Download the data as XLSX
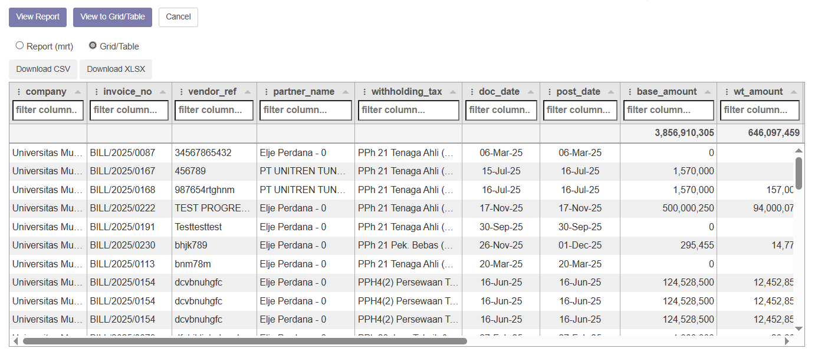818x355 pixels. pos(116,69)
